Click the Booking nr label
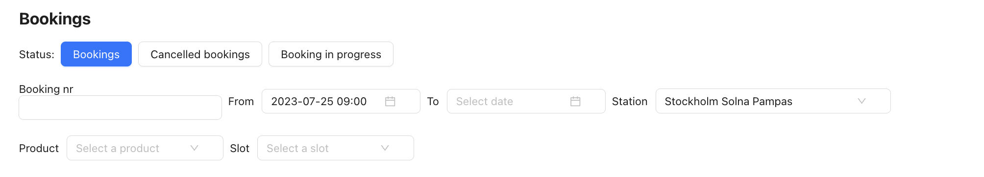984x177 pixels. pos(46,89)
